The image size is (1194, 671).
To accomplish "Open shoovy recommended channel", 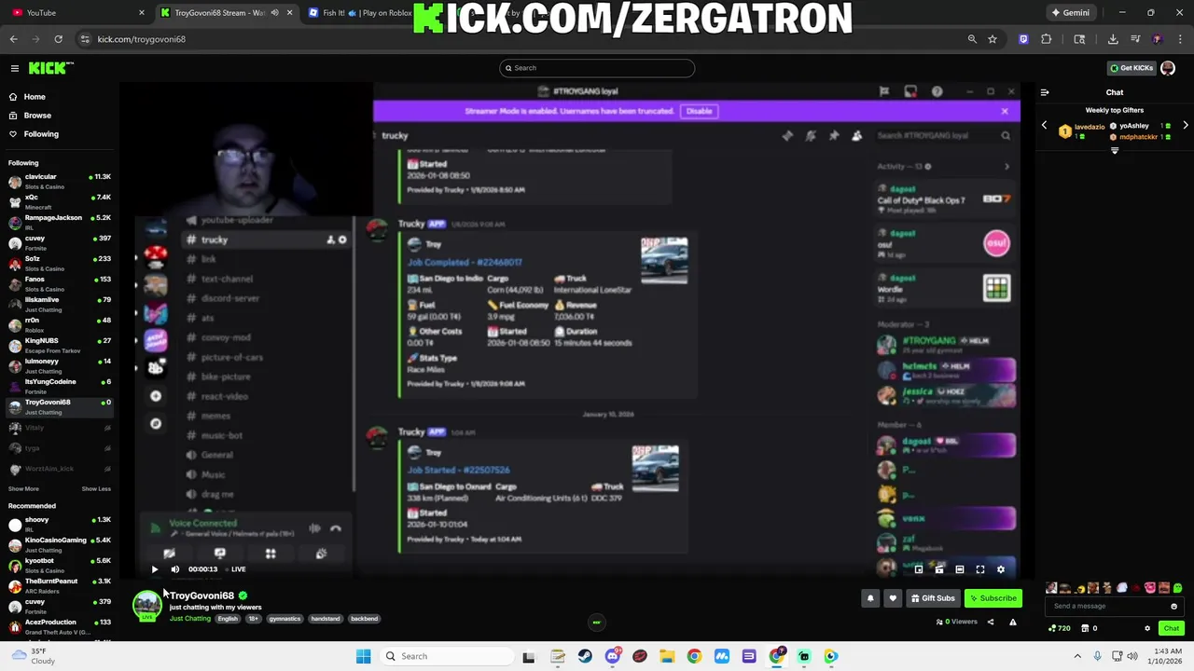I will point(59,524).
